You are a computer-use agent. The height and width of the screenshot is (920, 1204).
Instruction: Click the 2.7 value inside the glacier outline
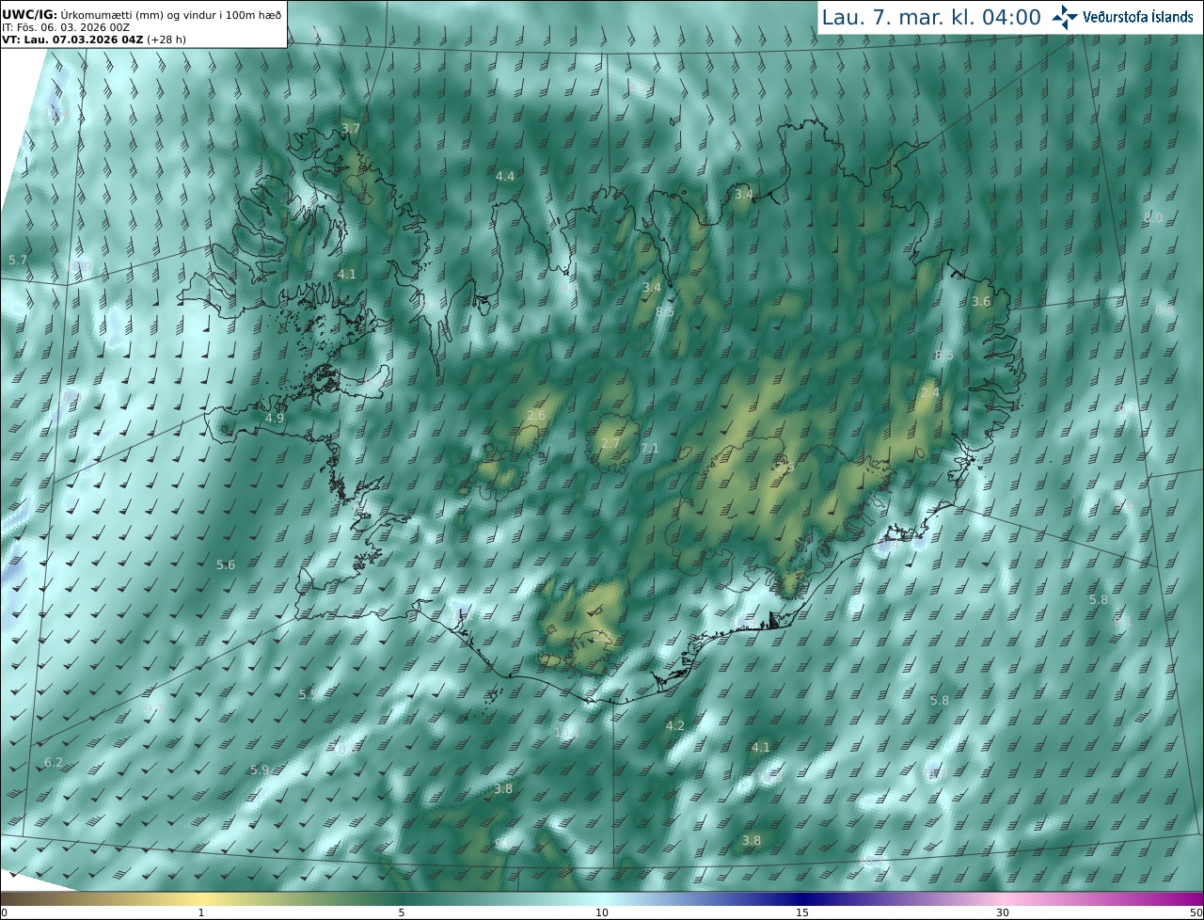coord(610,444)
